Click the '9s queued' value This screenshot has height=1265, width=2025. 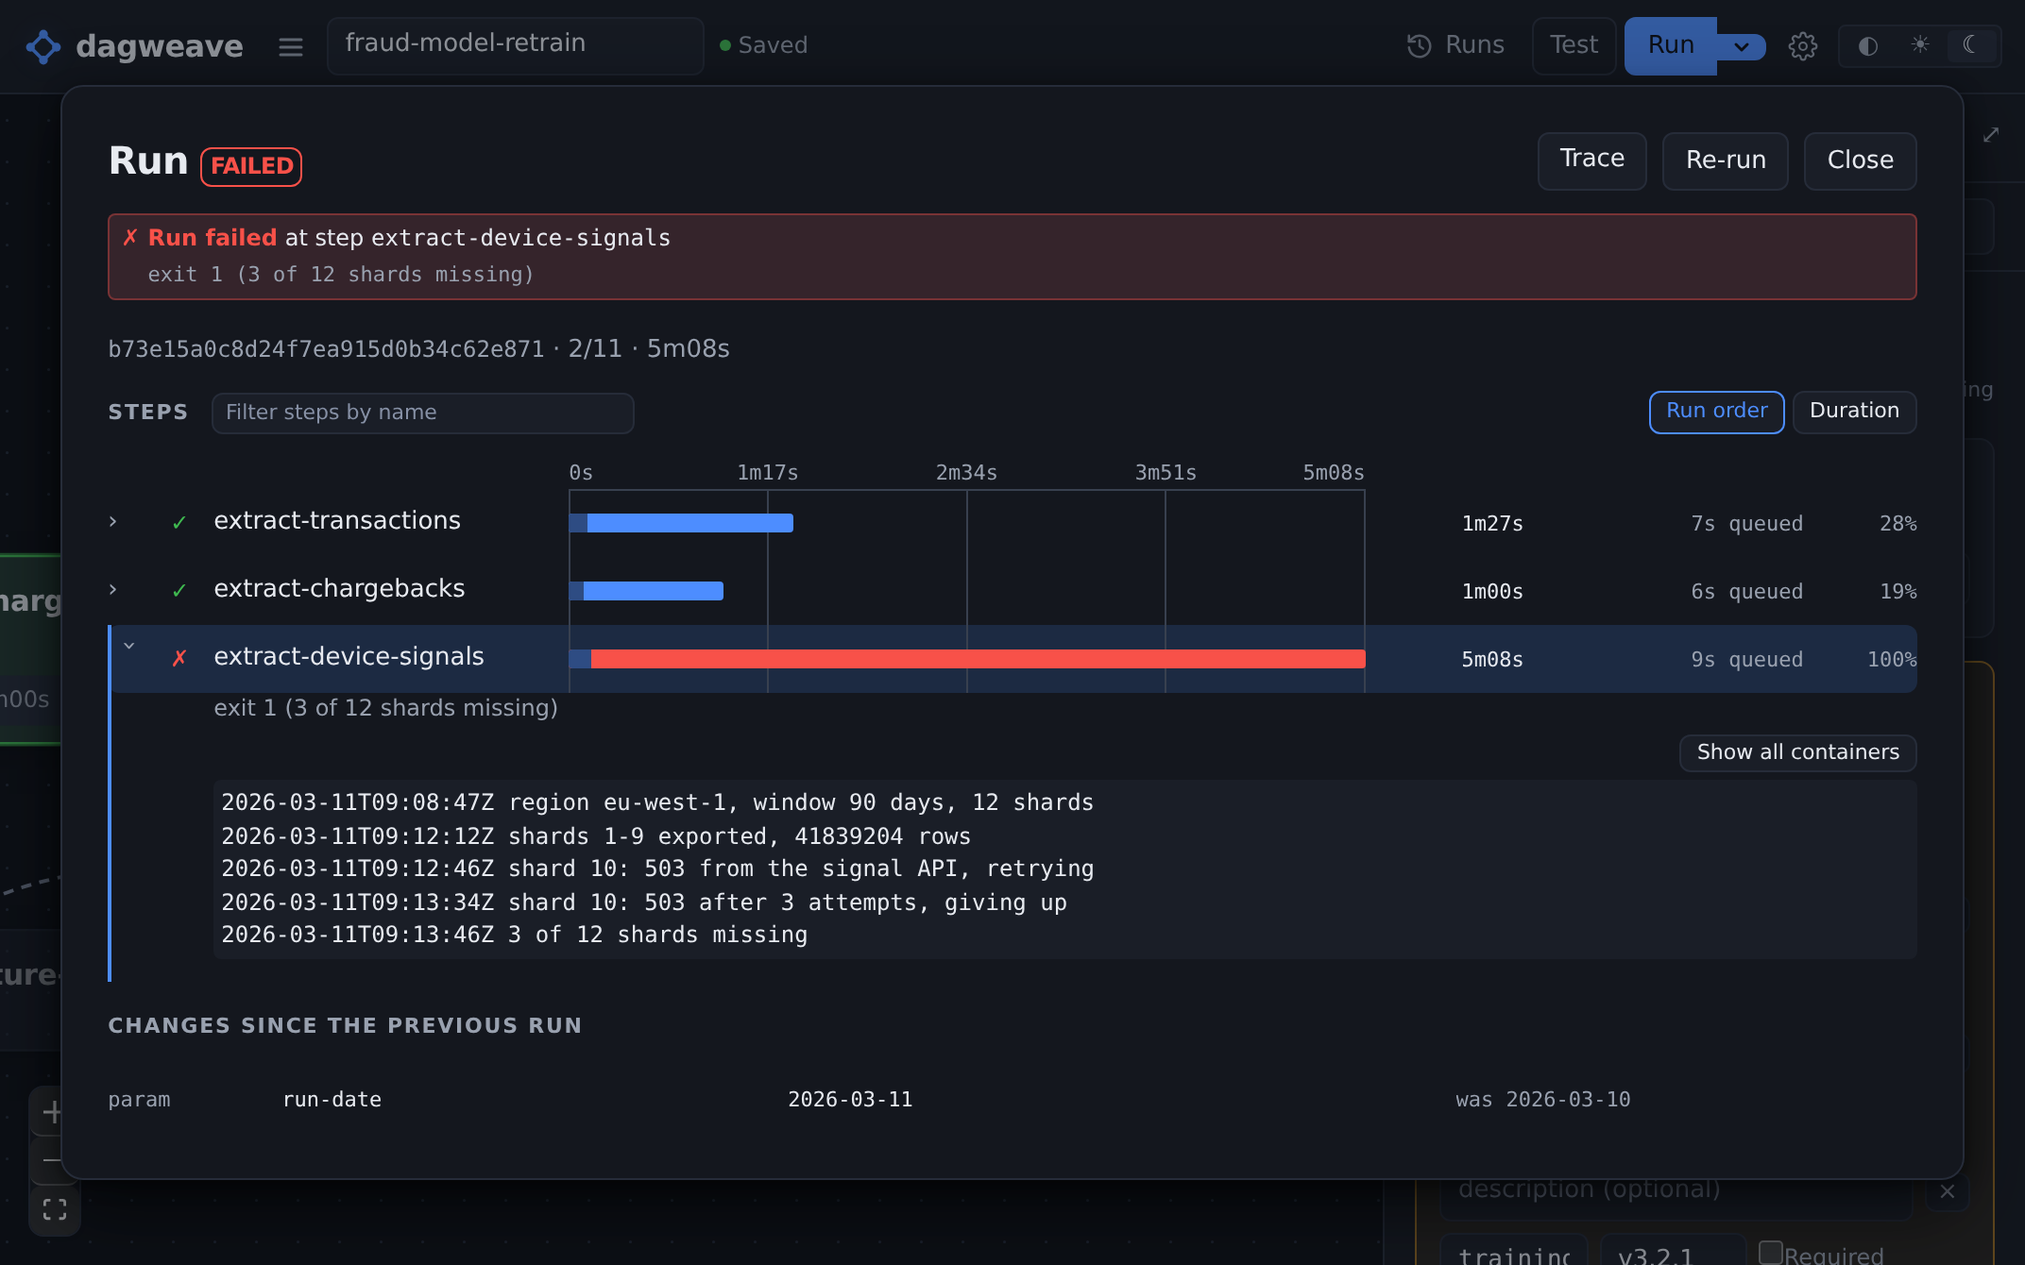pos(1746,660)
